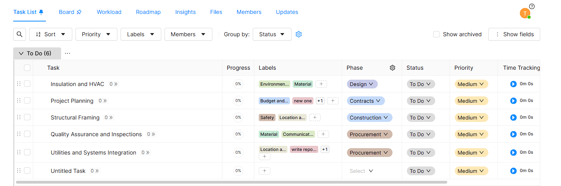Screen dimensions: 561x186
Task: Select the Quality Assurance and Inspections checkbox
Action: pyautogui.click(x=27, y=134)
